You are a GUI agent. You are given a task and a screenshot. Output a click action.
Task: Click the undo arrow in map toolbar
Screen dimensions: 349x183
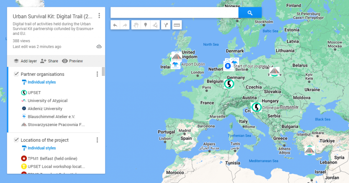pyautogui.click(x=115, y=25)
